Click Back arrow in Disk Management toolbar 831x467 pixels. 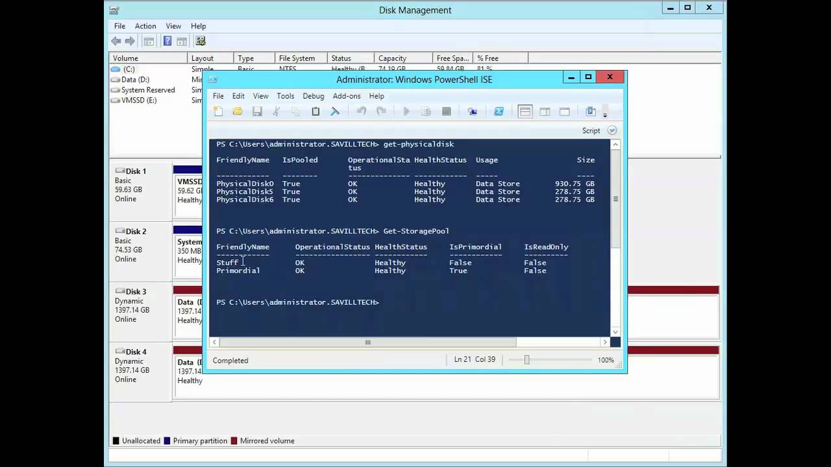point(116,41)
